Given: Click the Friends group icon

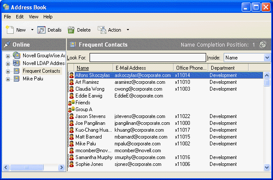Looking at the screenshot, I should 72,103.
